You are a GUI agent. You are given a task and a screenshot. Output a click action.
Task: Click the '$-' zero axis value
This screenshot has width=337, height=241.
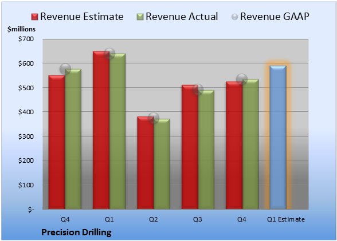click(x=31, y=209)
